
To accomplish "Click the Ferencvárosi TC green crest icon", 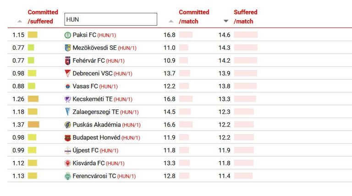I will (x=67, y=176).
